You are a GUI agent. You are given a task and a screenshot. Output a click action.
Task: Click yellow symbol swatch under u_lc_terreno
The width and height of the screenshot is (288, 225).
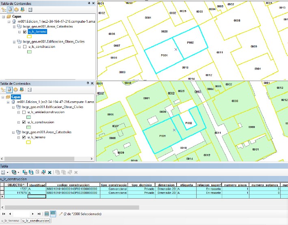pos(29,36)
